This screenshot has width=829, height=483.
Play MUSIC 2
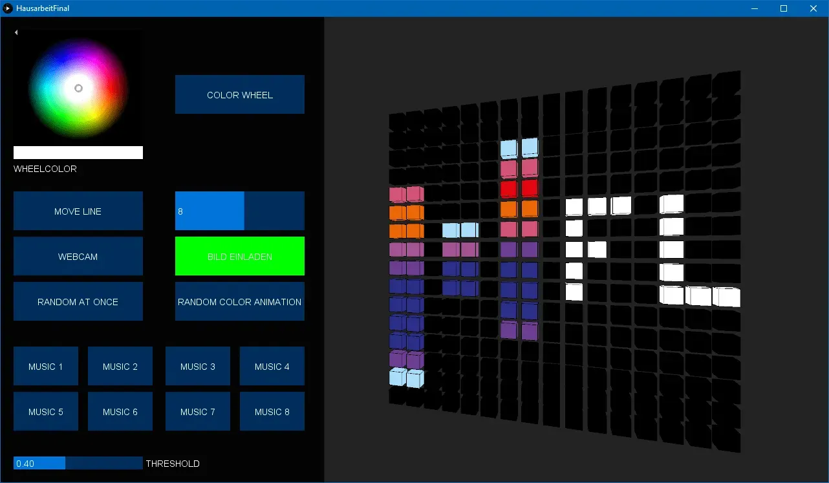coord(120,366)
